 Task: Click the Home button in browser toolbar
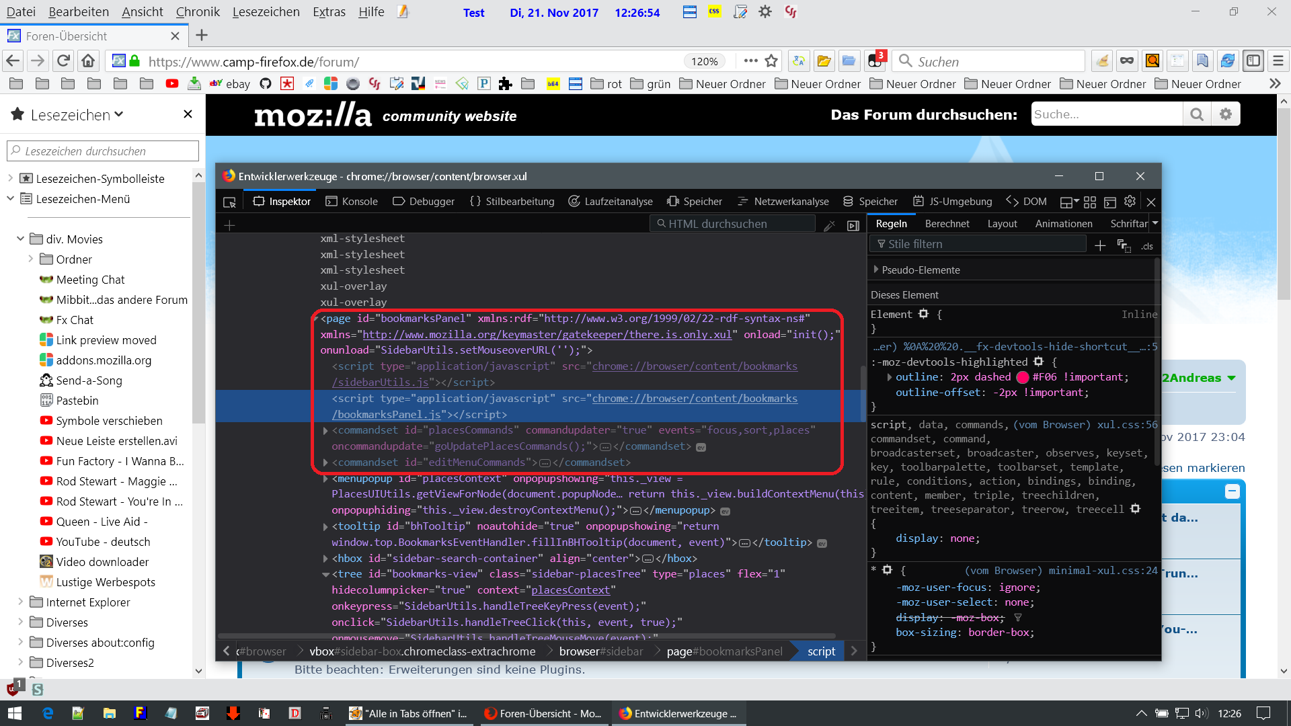point(88,61)
